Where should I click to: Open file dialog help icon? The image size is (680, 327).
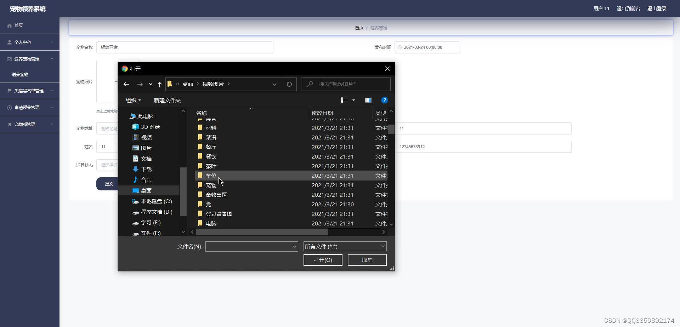tap(384, 100)
